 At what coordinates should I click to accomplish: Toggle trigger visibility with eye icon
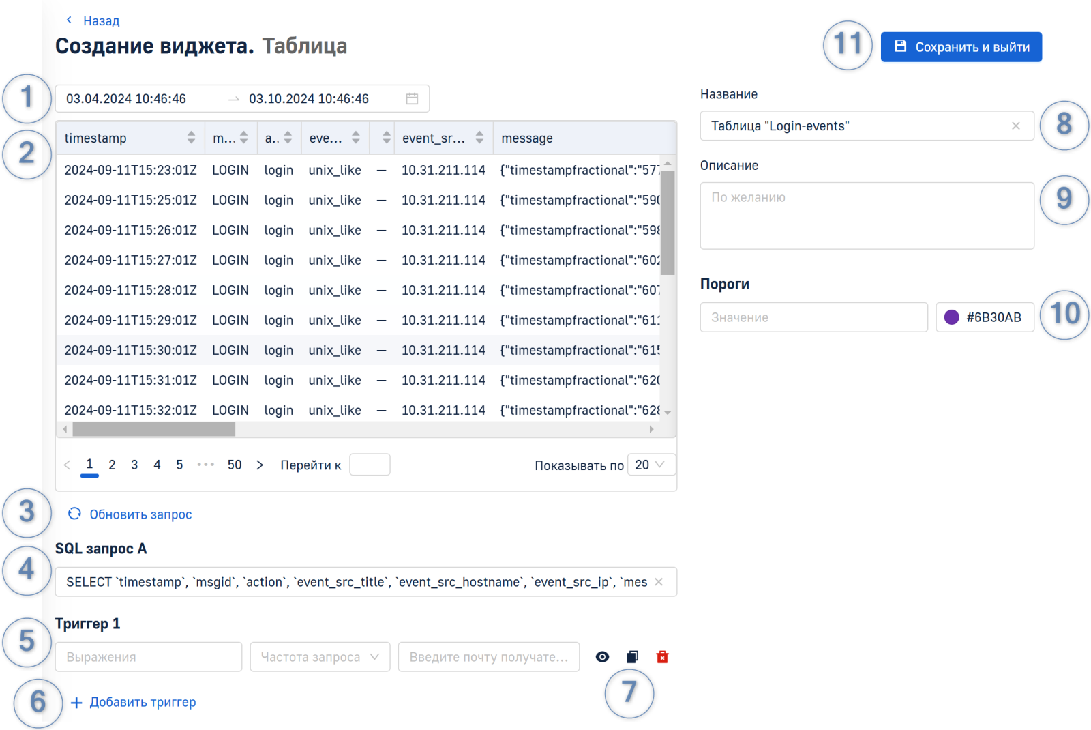point(602,657)
